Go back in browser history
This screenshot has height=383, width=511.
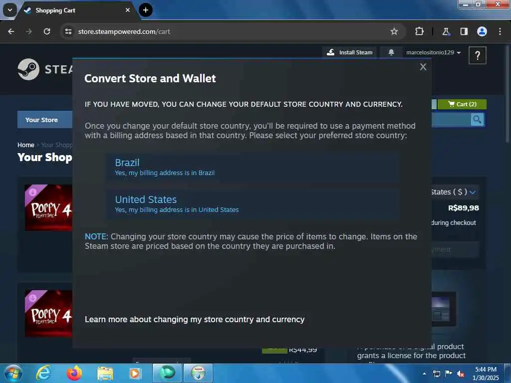click(x=11, y=31)
